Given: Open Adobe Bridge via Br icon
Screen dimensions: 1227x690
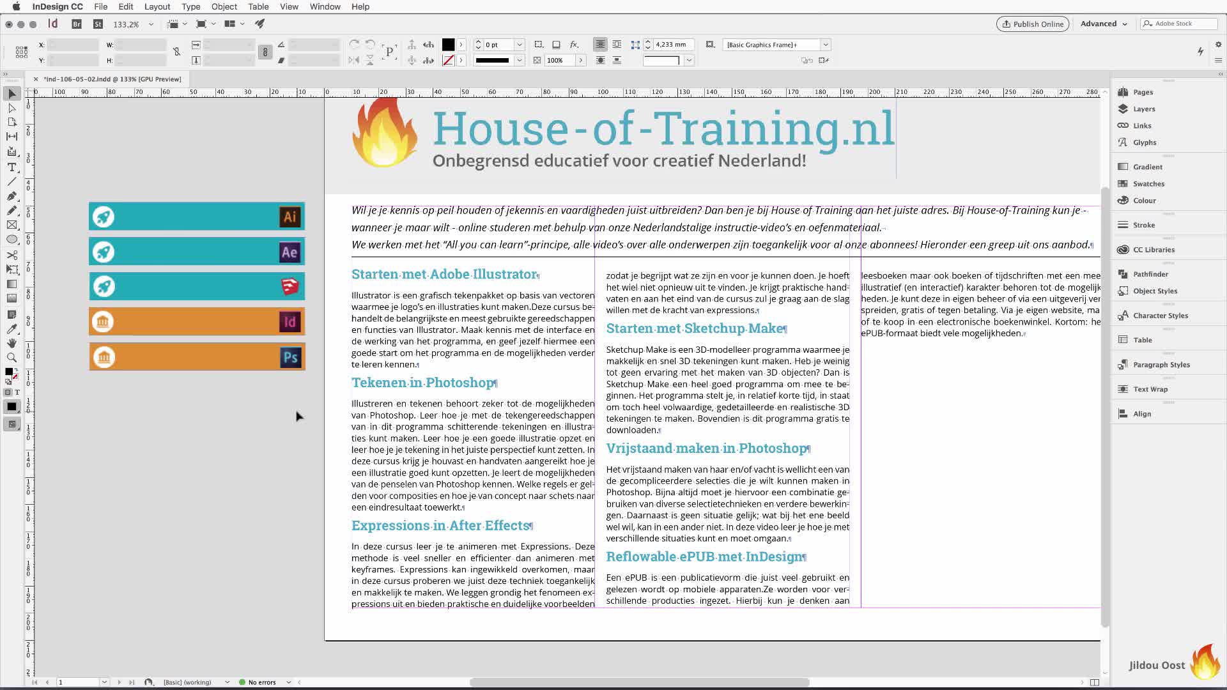Looking at the screenshot, I should [77, 24].
